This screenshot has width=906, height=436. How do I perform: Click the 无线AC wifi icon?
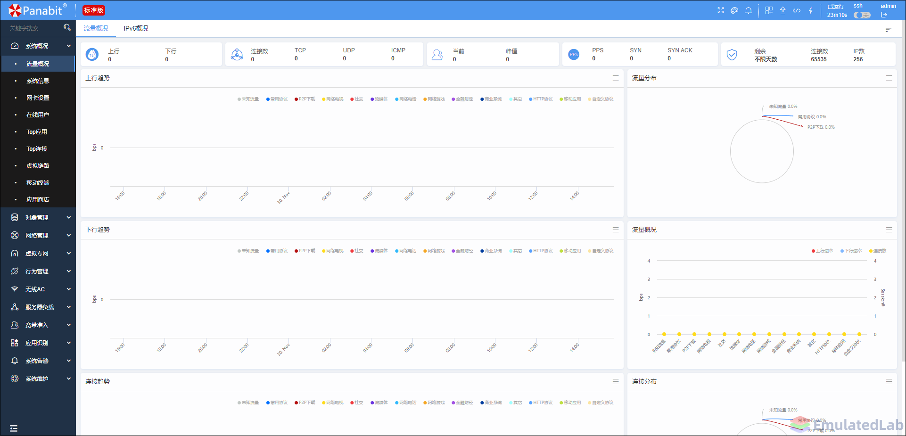[15, 289]
